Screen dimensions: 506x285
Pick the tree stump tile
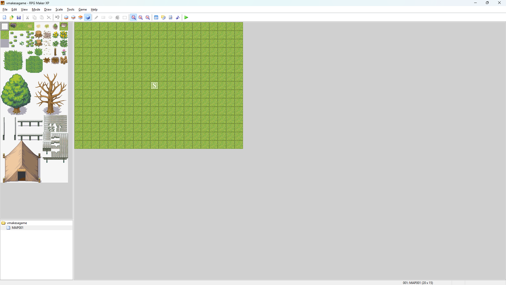(38, 35)
